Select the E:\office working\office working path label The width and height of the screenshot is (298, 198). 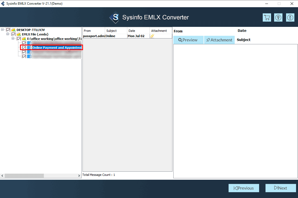coord(54,39)
